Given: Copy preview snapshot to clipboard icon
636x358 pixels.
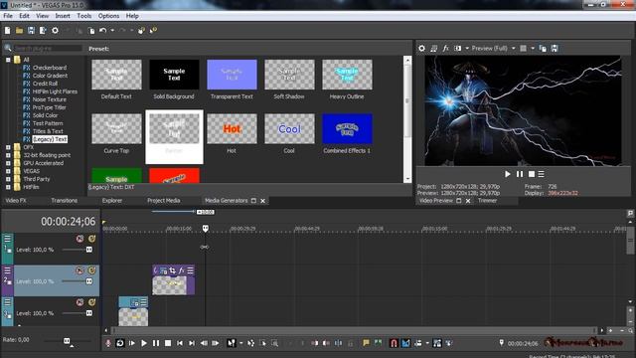Looking at the screenshot, I should tap(543, 49).
